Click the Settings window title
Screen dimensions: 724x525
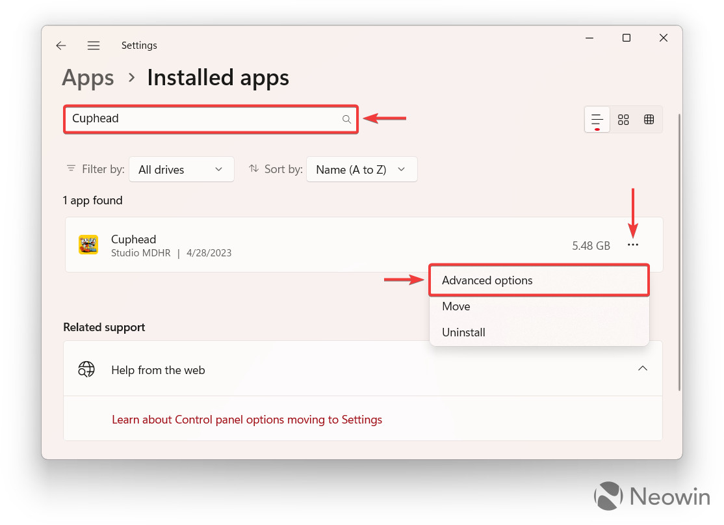pyautogui.click(x=139, y=46)
